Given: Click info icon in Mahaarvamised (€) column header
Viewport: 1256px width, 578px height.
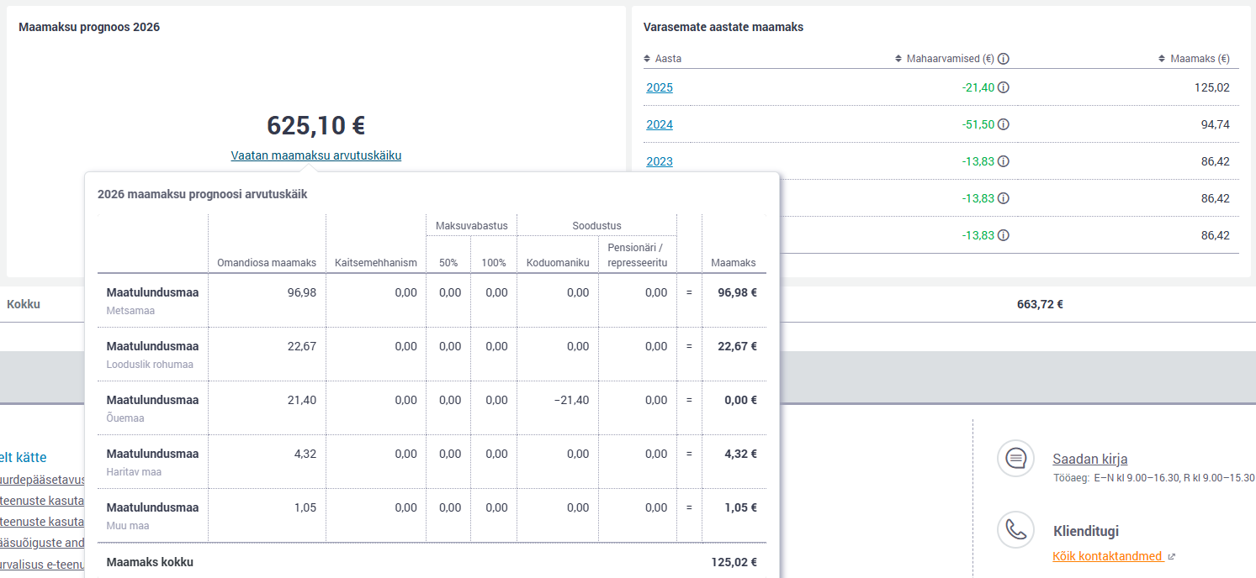Looking at the screenshot, I should tap(1004, 59).
